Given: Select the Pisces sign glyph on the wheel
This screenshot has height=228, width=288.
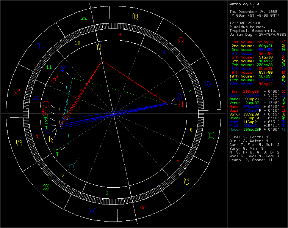Looking at the screenshot, I should click(92, 211).
